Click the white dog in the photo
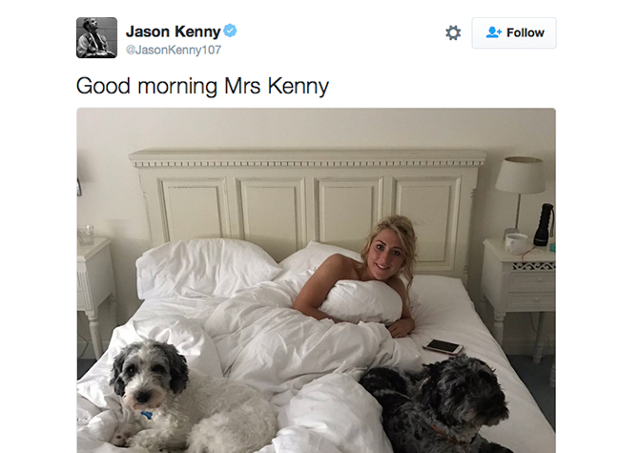The width and height of the screenshot is (618, 453). pyautogui.click(x=185, y=399)
